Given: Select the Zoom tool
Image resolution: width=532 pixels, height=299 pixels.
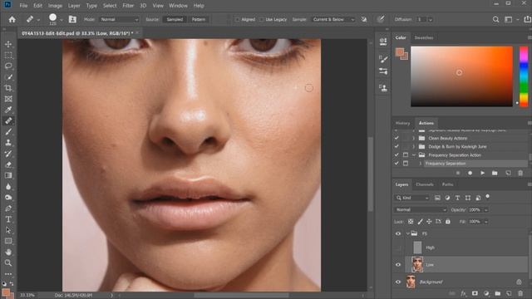Looking at the screenshot, I should click(x=8, y=262).
